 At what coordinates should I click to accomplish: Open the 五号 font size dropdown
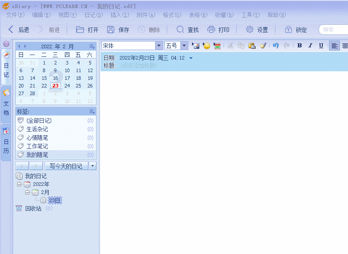tap(185, 46)
